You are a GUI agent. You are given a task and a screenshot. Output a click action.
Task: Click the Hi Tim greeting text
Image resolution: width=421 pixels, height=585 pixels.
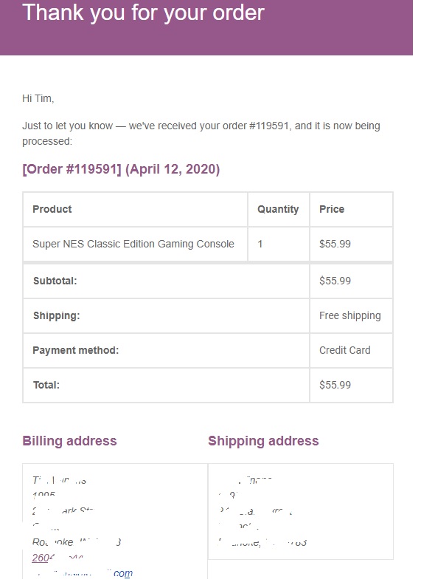pyautogui.click(x=38, y=98)
